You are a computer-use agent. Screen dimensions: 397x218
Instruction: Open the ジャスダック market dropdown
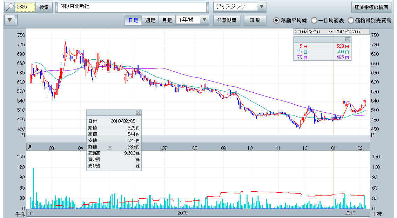[261, 7]
